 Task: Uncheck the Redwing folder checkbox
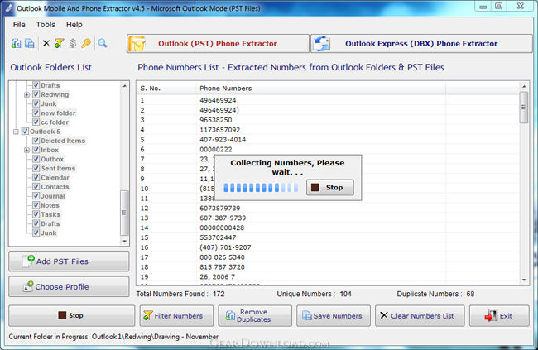click(x=36, y=94)
